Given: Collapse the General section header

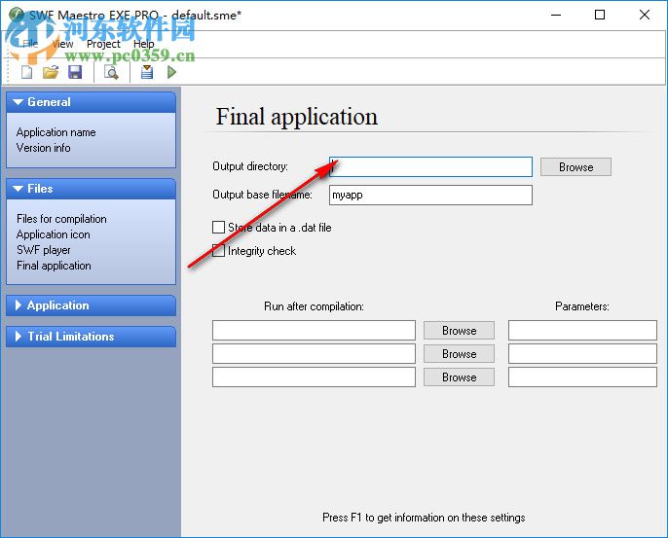Looking at the screenshot, I should [x=91, y=102].
